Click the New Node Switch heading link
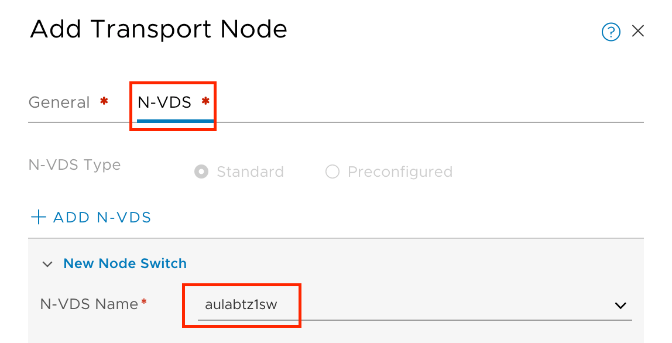672x343 pixels. pyautogui.click(x=125, y=263)
